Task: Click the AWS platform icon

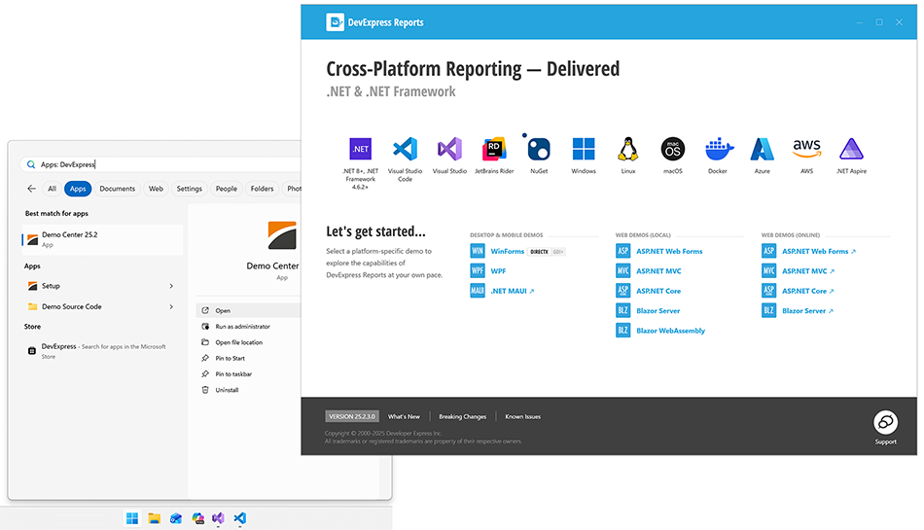Action: pos(806,149)
